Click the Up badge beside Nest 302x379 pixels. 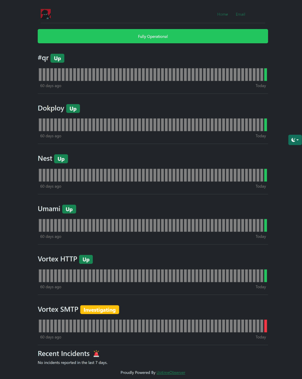[x=61, y=159]
